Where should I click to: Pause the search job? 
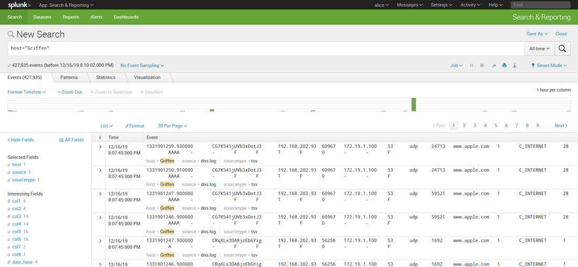pos(471,65)
